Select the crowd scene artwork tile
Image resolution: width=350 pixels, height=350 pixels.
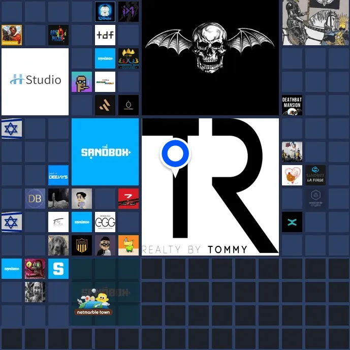pos(292,152)
